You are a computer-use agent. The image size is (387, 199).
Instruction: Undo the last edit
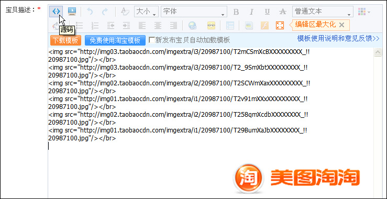[90, 12]
